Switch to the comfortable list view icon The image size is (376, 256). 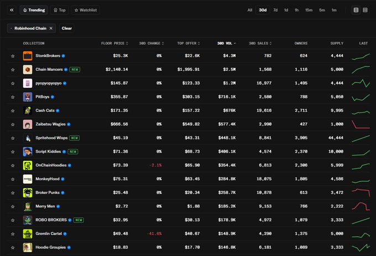356,10
